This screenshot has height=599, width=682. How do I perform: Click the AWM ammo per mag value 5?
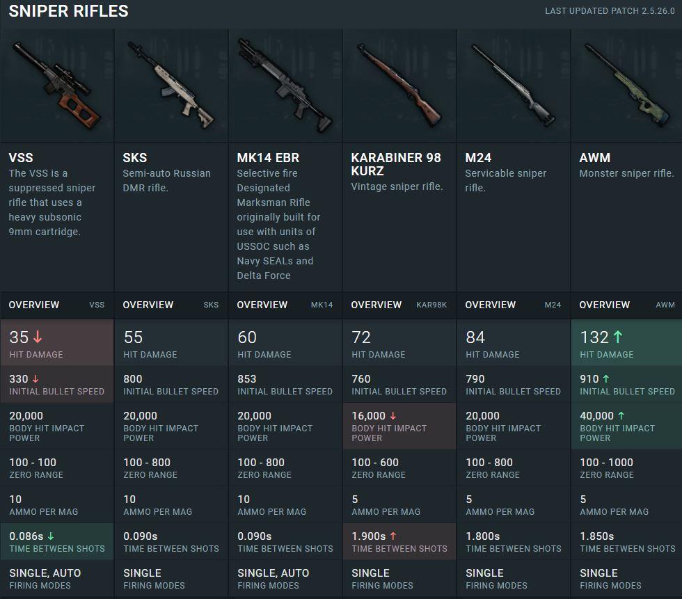click(583, 499)
